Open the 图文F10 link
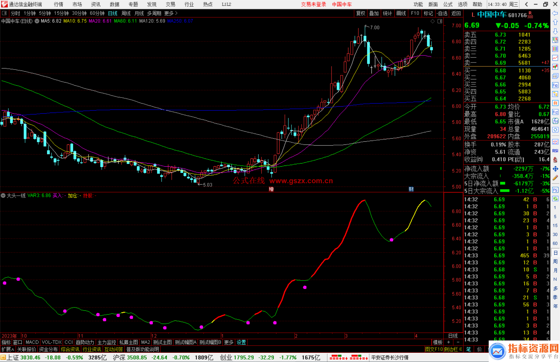560x362 pixels. pyautogui.click(x=434, y=349)
